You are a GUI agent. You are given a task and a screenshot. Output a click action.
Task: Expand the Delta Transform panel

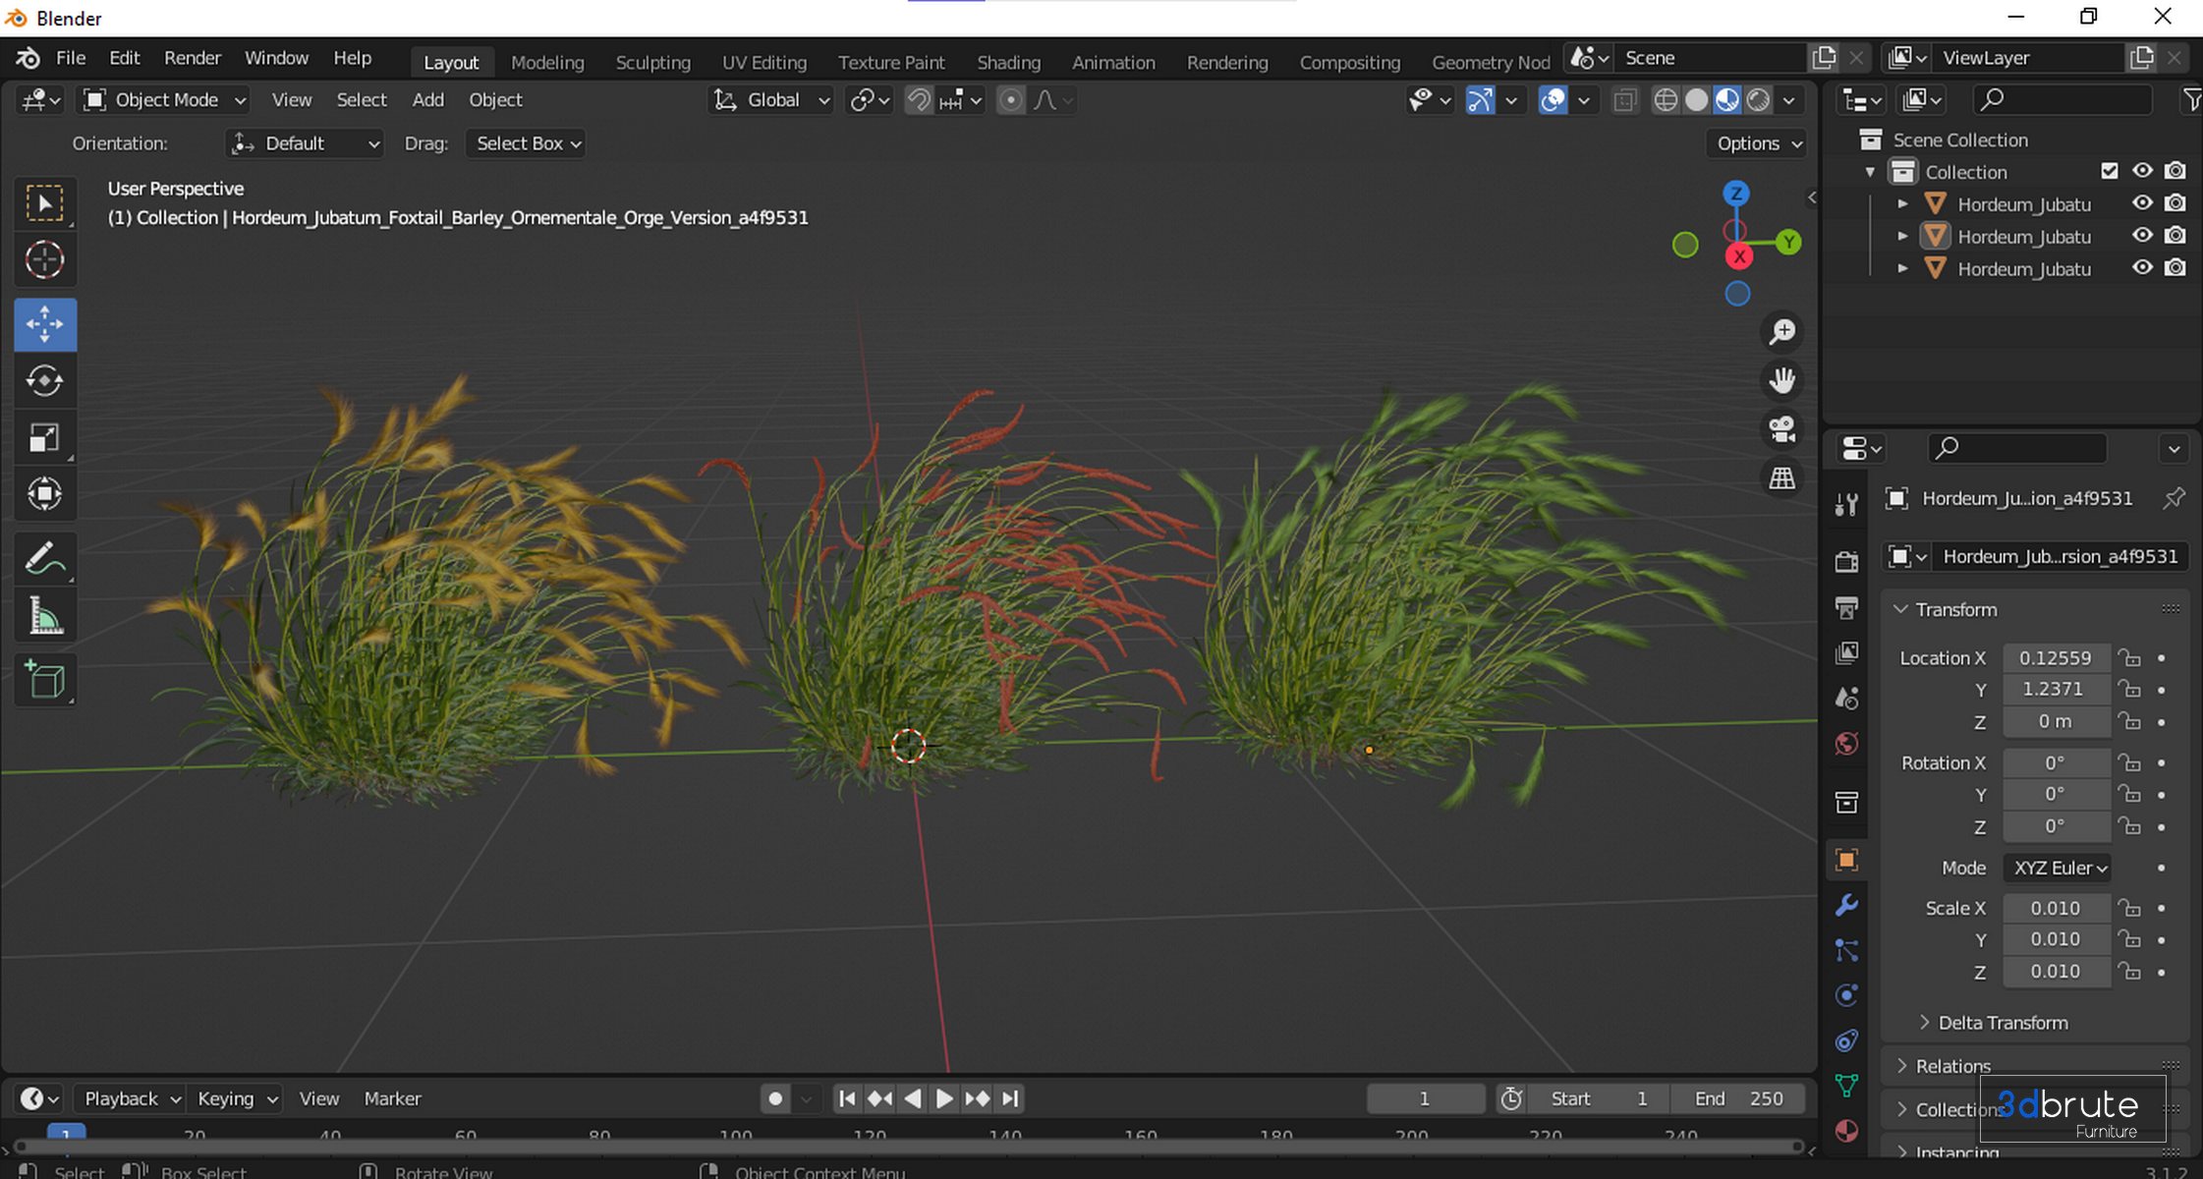[2002, 1023]
